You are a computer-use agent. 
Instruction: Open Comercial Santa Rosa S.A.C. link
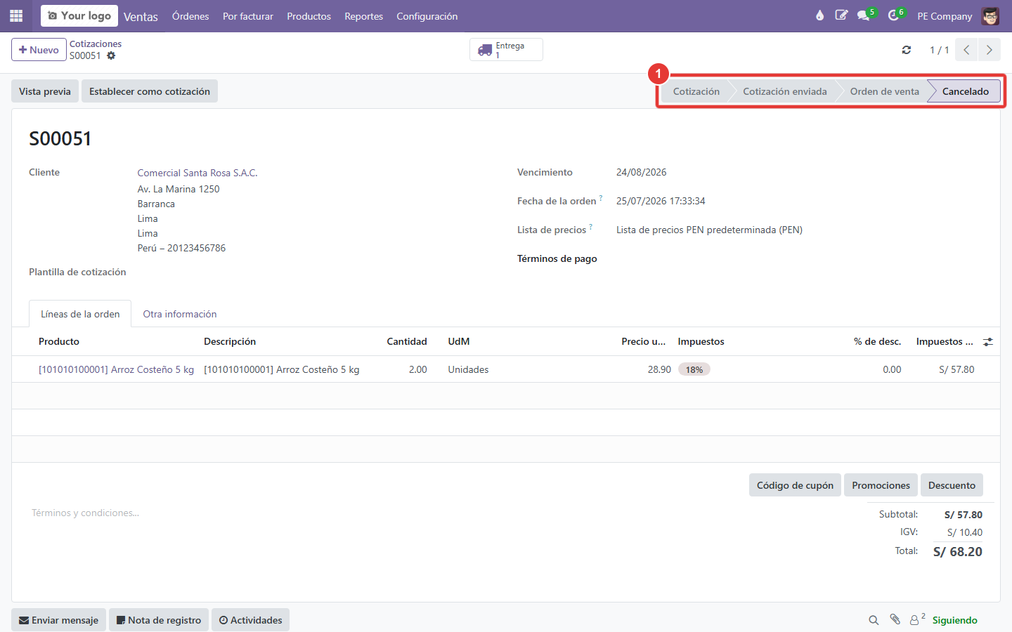(x=197, y=173)
